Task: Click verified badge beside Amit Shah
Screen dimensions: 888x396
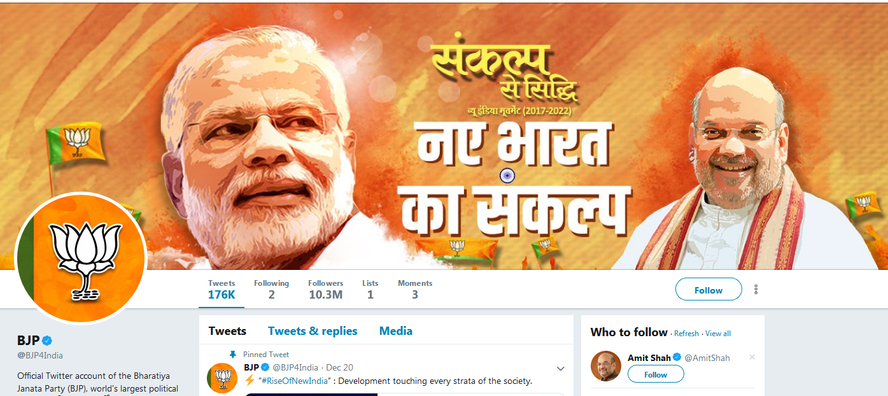Action: (677, 358)
